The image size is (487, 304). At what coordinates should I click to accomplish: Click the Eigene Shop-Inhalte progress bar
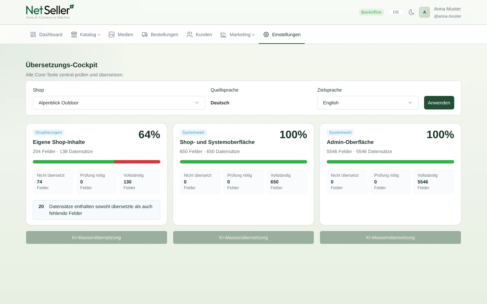96,162
